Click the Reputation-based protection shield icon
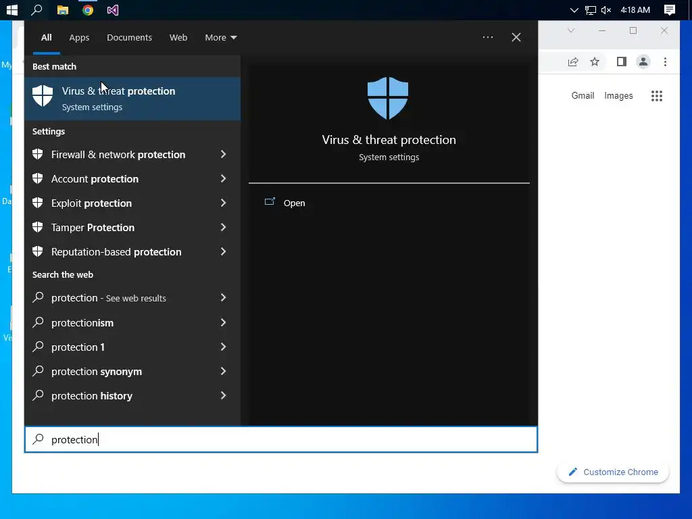692x519 pixels. click(x=38, y=251)
